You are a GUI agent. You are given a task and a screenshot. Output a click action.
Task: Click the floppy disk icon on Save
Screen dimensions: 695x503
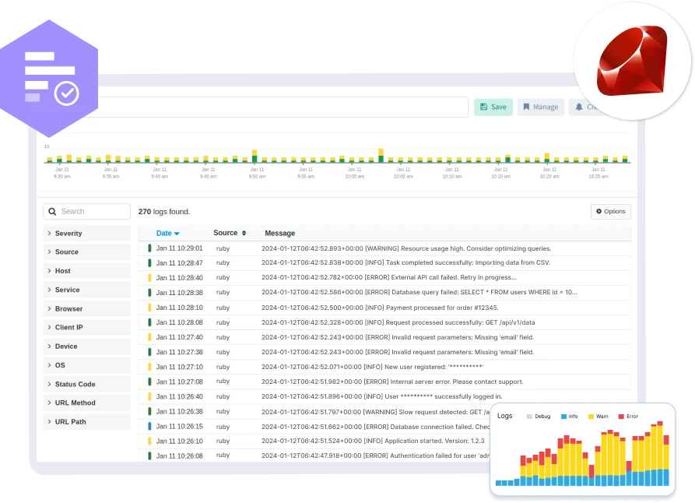(483, 107)
